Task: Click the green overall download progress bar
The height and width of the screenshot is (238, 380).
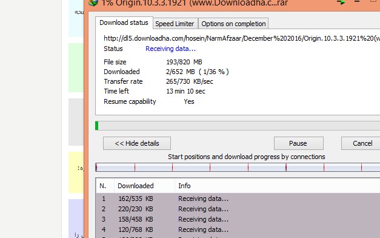Action: 238,126
